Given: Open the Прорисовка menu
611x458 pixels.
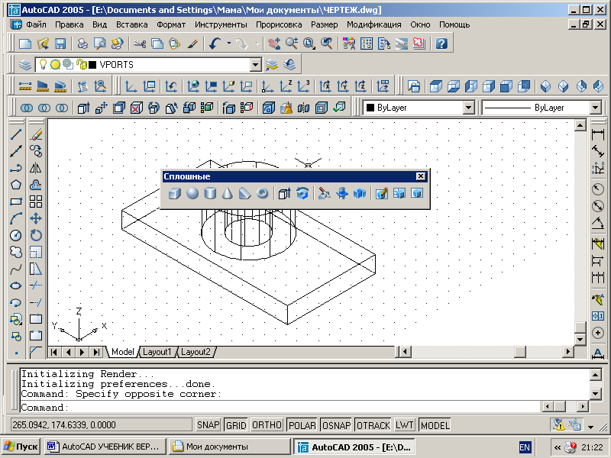Looking at the screenshot, I should [x=279, y=24].
